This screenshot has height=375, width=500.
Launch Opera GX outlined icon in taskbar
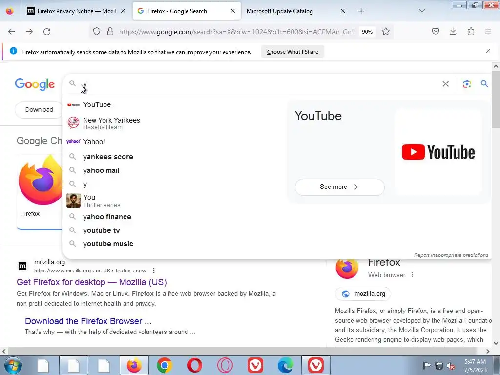tap(225, 365)
